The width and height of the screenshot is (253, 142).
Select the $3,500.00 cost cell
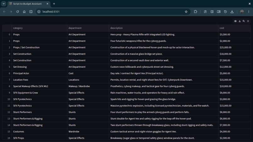234,34
